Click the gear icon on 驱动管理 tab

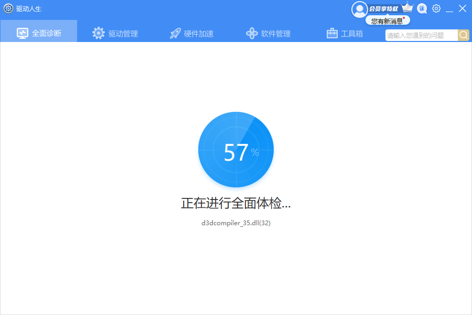pyautogui.click(x=99, y=32)
